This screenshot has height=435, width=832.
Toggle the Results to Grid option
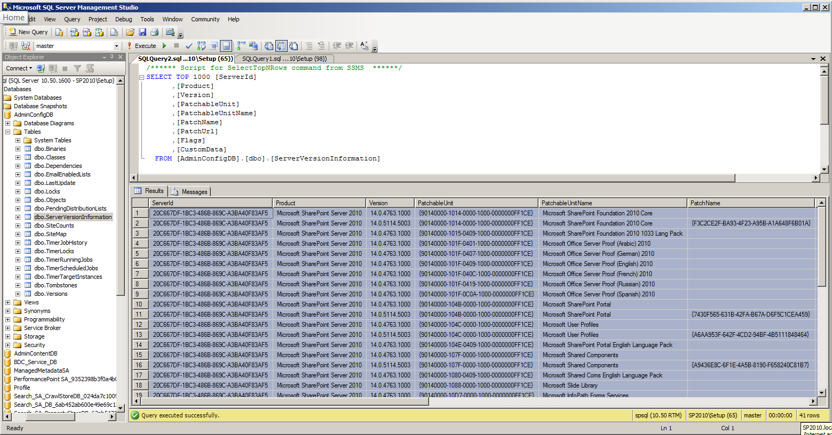281,46
